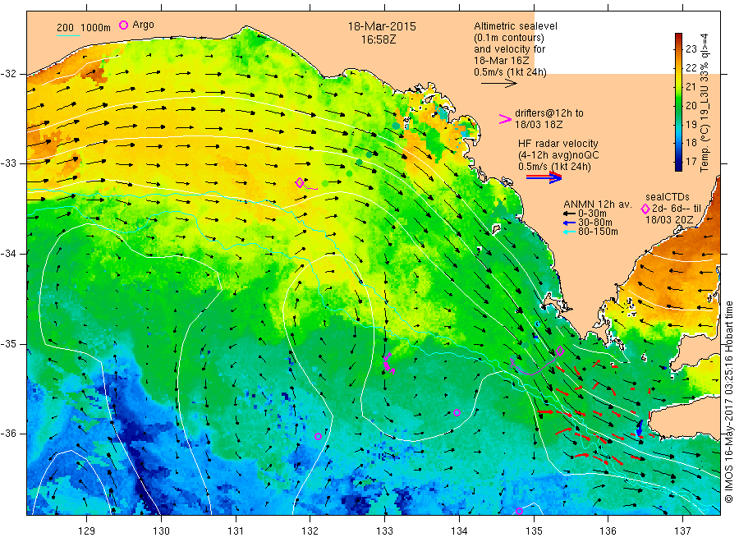The image size is (739, 542).
Task: Click the altimetric velocity scale arrow
Action: tap(498, 84)
